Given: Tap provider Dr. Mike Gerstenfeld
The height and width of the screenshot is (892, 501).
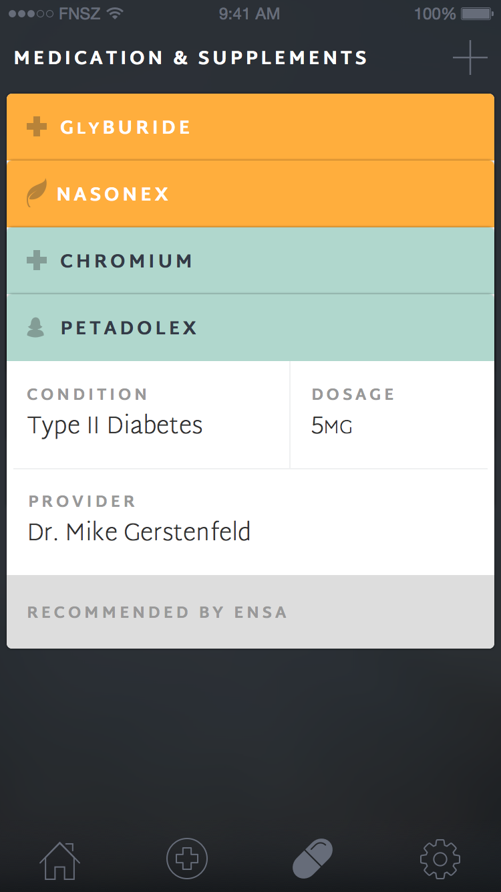Looking at the screenshot, I should (x=139, y=532).
